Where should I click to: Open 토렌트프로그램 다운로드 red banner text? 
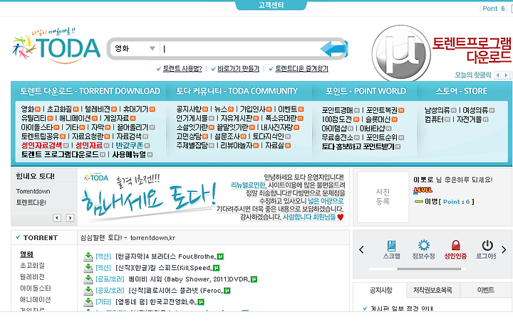(x=472, y=50)
